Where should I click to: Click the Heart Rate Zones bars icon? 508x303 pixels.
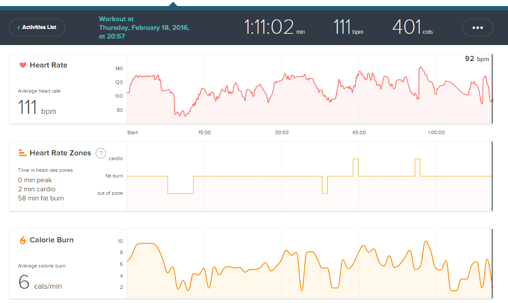pyautogui.click(x=23, y=153)
